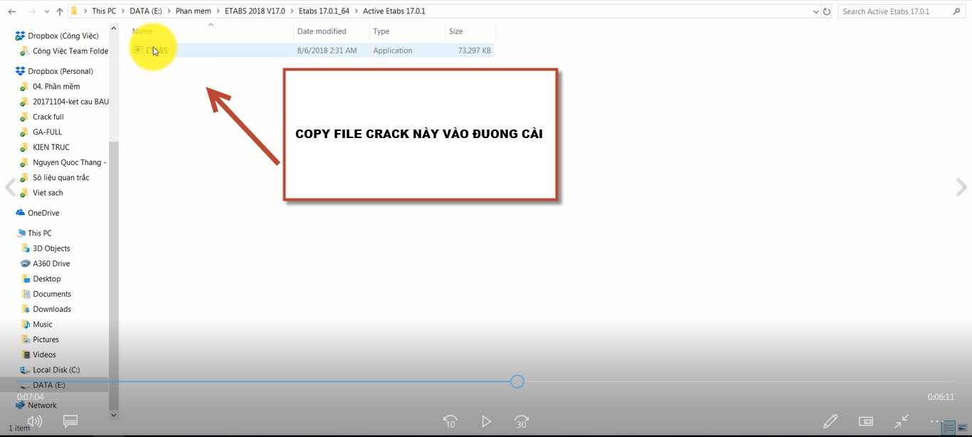
Task: Open the volume control speaker icon
Action: tap(34, 421)
